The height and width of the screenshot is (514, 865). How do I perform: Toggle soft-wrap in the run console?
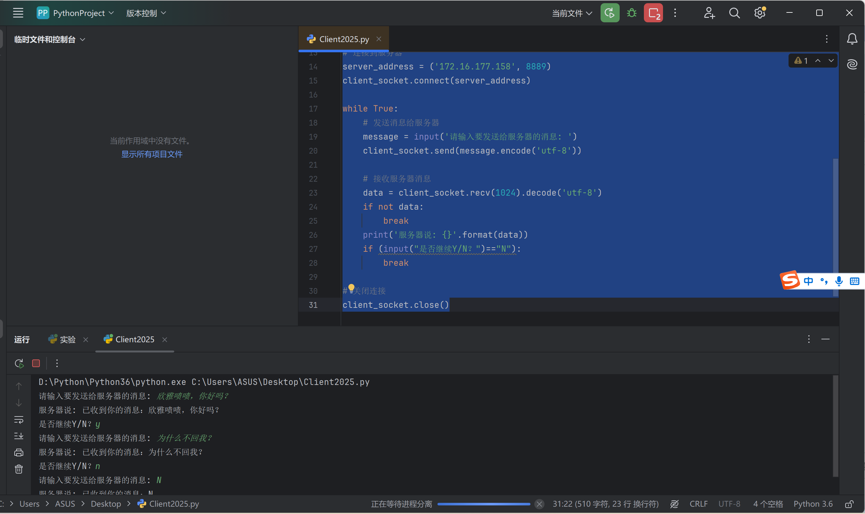(x=19, y=419)
